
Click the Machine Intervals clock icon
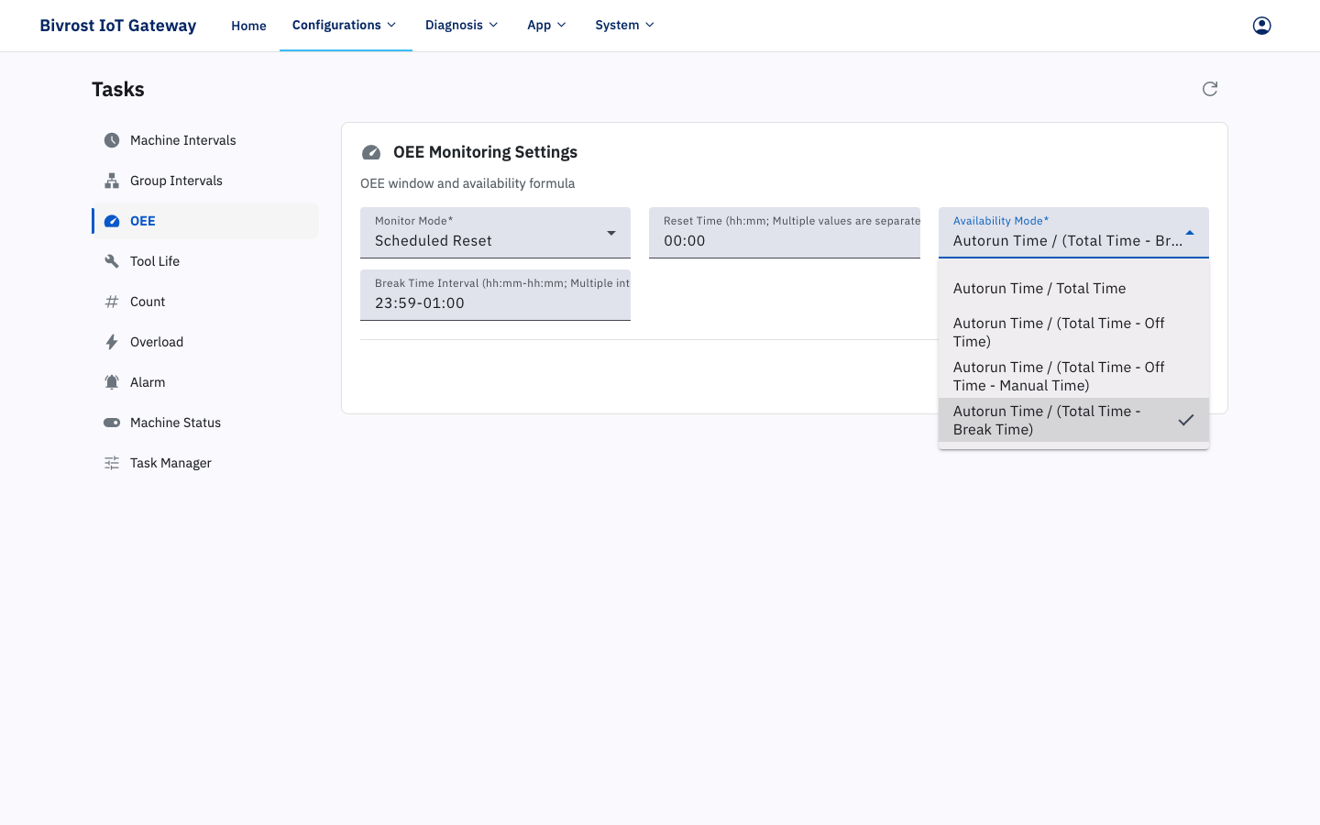[112, 140]
